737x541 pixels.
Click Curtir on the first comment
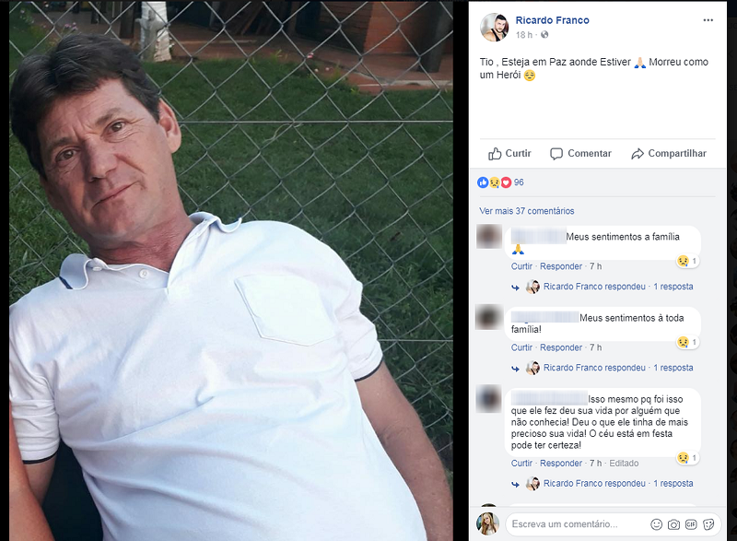point(521,266)
